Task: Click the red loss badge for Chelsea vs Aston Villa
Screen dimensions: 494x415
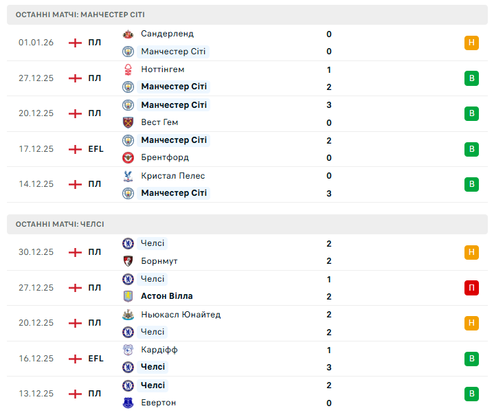Action: pos(471,288)
